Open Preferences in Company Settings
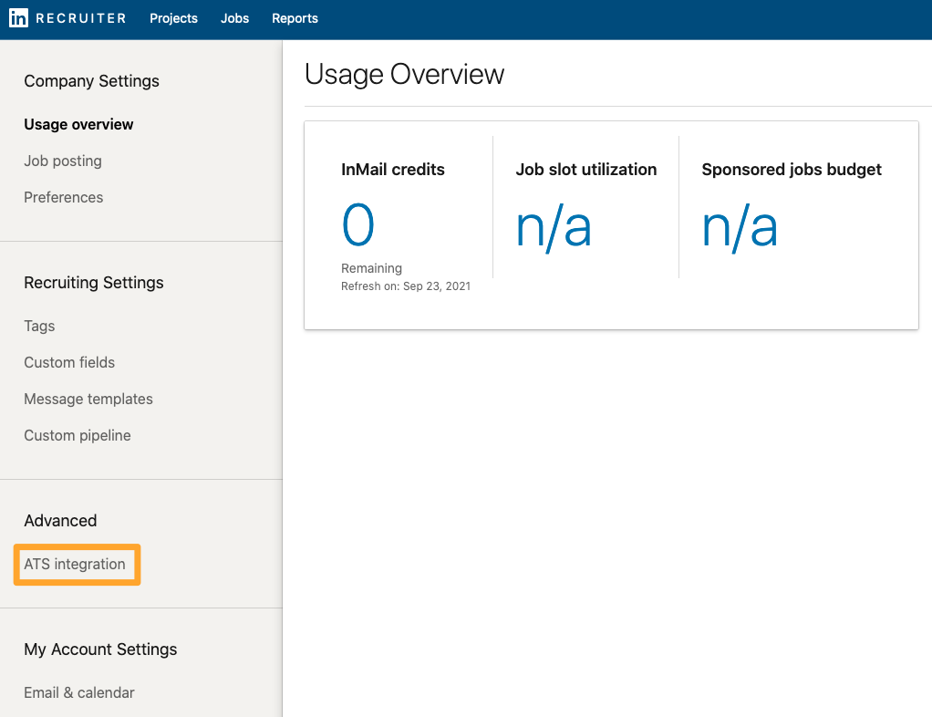This screenshot has width=932, height=717. point(64,197)
